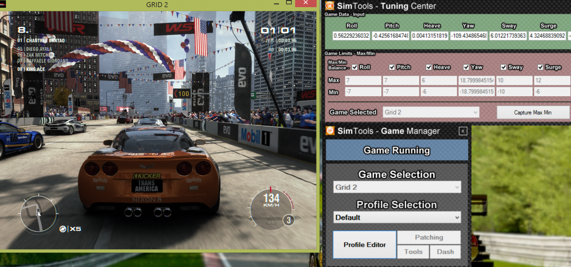Close the GRID 2 window

(x=306, y=3)
